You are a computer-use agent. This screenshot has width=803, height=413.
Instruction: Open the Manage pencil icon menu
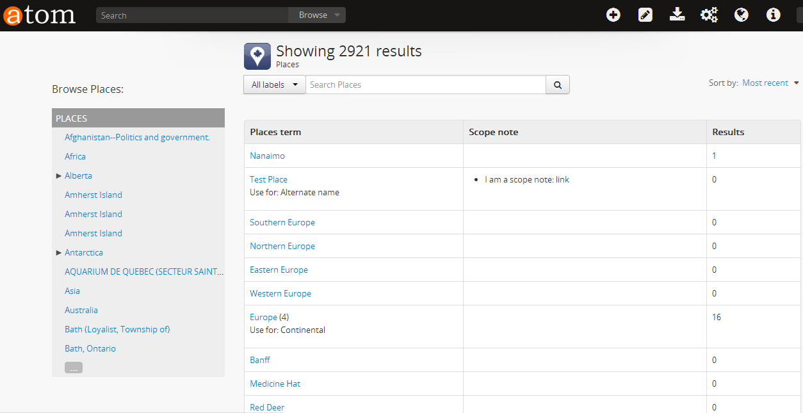(645, 15)
